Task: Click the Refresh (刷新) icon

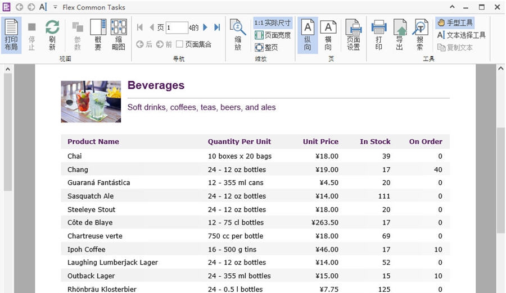Action: coord(52,34)
